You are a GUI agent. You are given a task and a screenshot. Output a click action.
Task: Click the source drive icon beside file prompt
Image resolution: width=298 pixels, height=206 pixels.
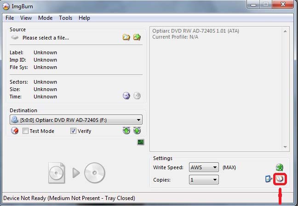pyautogui.click(x=15, y=37)
